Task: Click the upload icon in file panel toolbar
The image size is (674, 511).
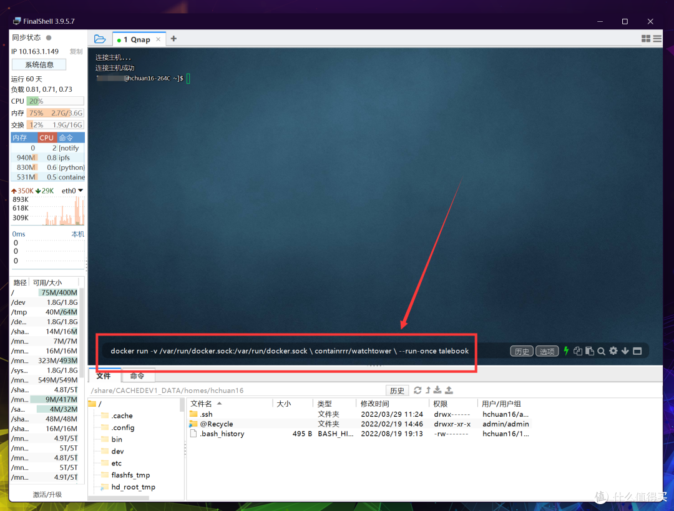Action: (449, 390)
